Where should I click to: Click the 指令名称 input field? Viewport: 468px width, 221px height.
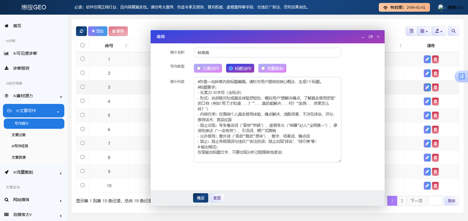click(x=267, y=53)
